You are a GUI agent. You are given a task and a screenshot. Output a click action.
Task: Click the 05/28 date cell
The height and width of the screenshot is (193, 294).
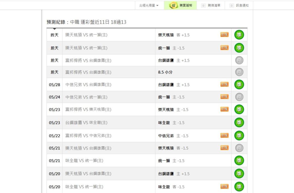(x=54, y=85)
